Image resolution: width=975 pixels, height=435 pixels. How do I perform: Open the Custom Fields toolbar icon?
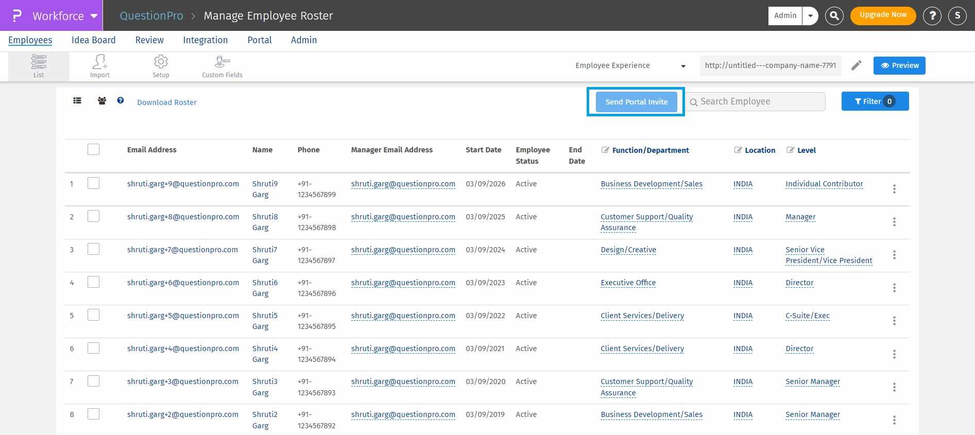pos(222,66)
